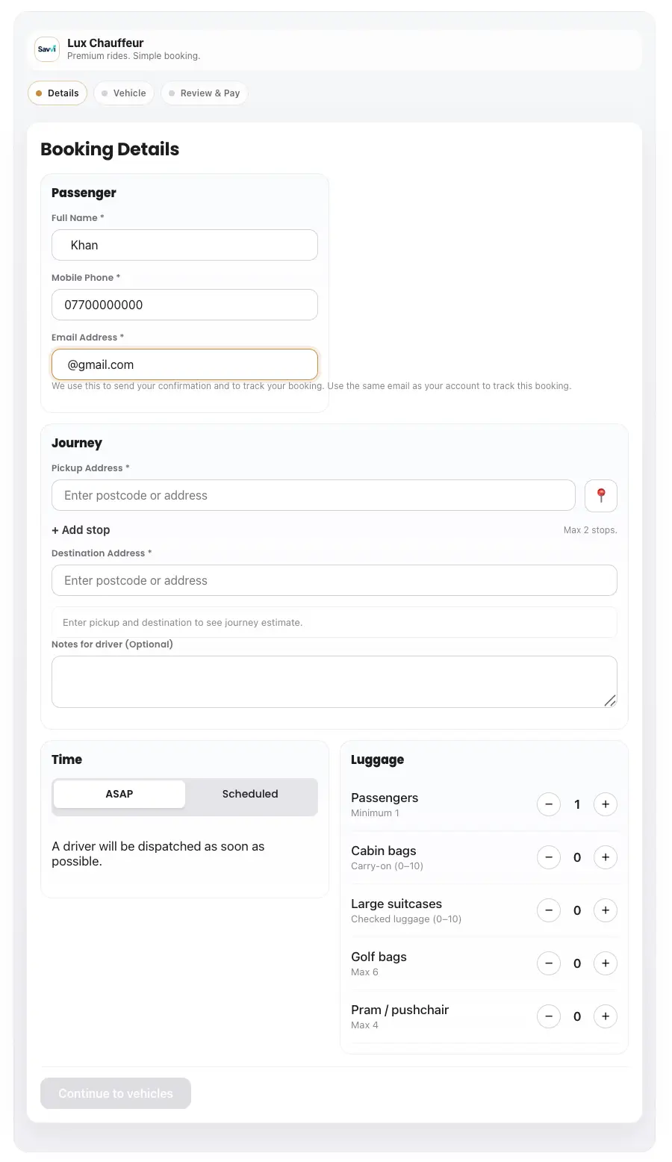Focus the Pickup Address field
This screenshot has width=672, height=1162.
(313, 496)
